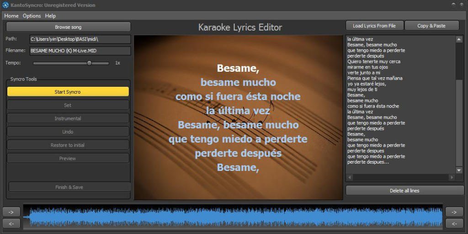
Task: Select lyric line 'perderte después' near top
Action: pos(366,56)
